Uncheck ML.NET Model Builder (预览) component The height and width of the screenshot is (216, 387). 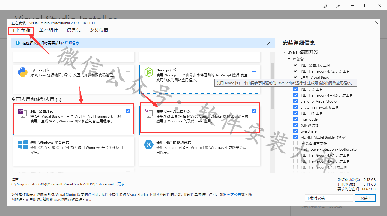pyautogui.click(x=295, y=137)
